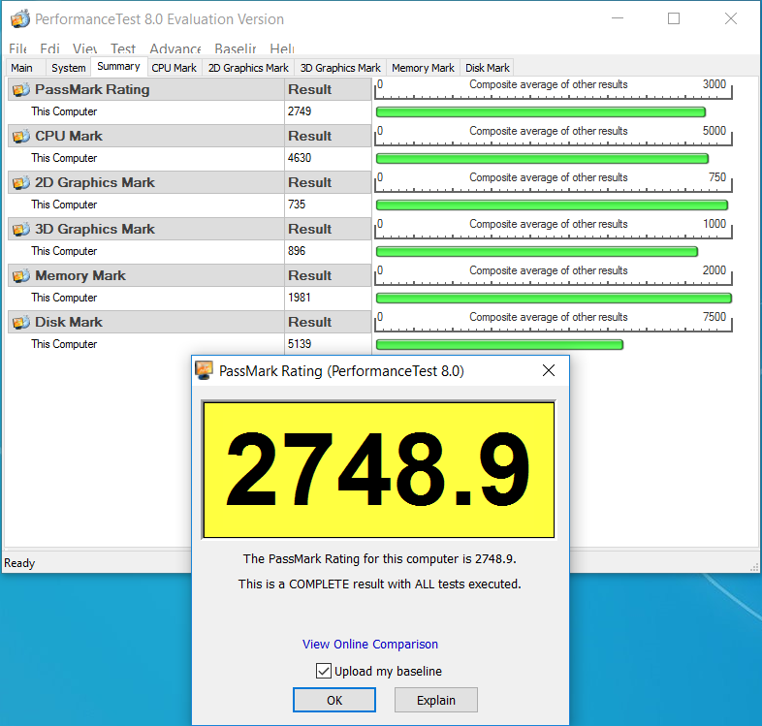Viewport: 762px width, 726px height.
Task: Click the Ready status bar text
Action: pos(19,563)
